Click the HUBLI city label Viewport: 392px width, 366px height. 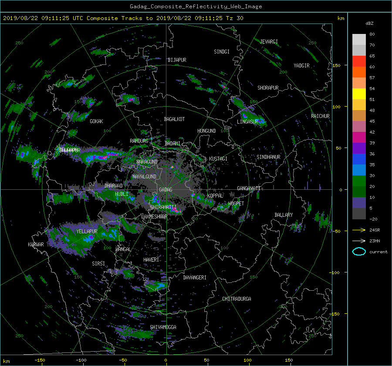[x=122, y=194]
